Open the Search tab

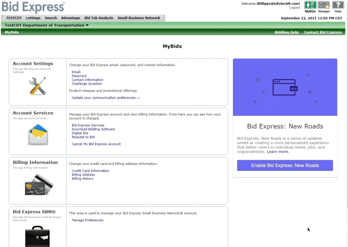51,18
